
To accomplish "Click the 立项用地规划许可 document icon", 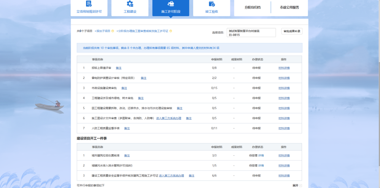I will coord(89,4).
